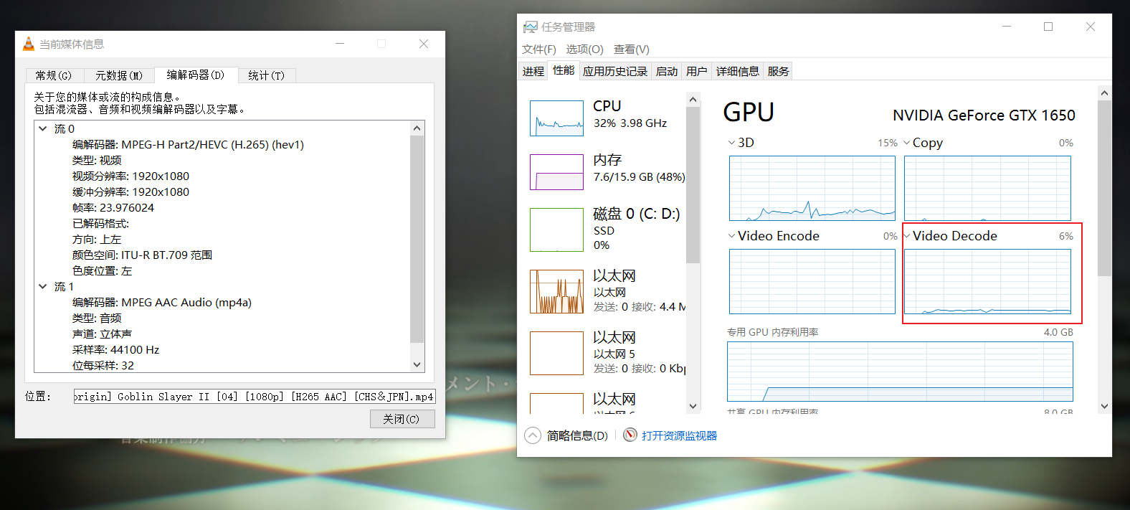Select the 磁盘 0 (C: D:) disk thumbnail
The image size is (1130, 510).
click(556, 230)
